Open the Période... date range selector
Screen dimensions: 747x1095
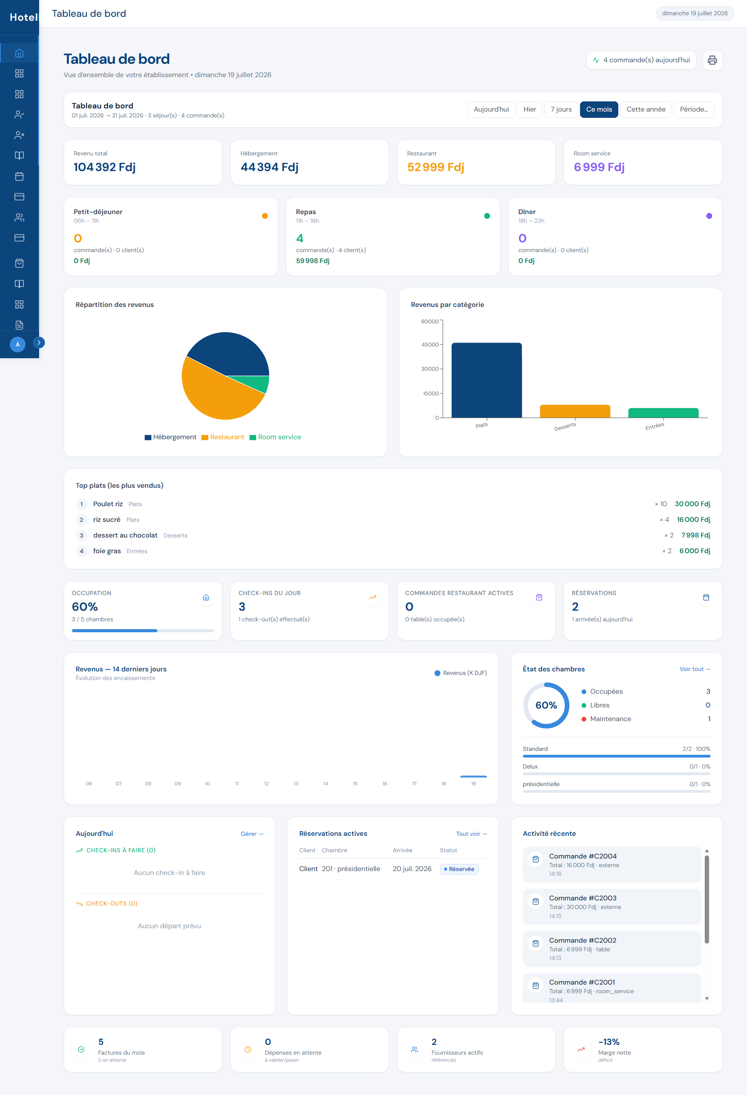pos(694,109)
